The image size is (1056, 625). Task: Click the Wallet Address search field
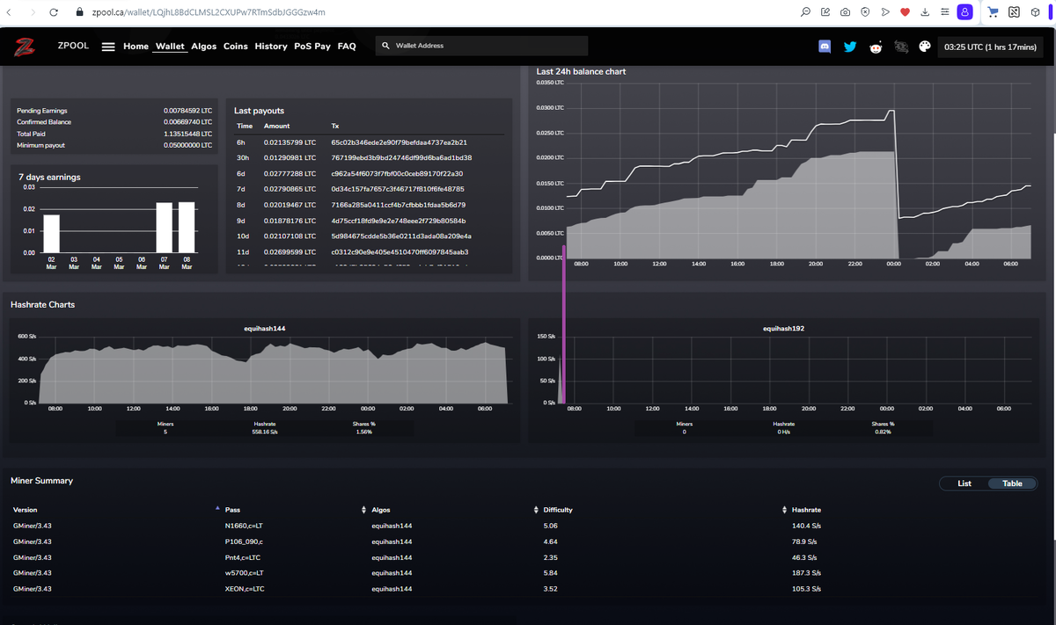pos(481,46)
